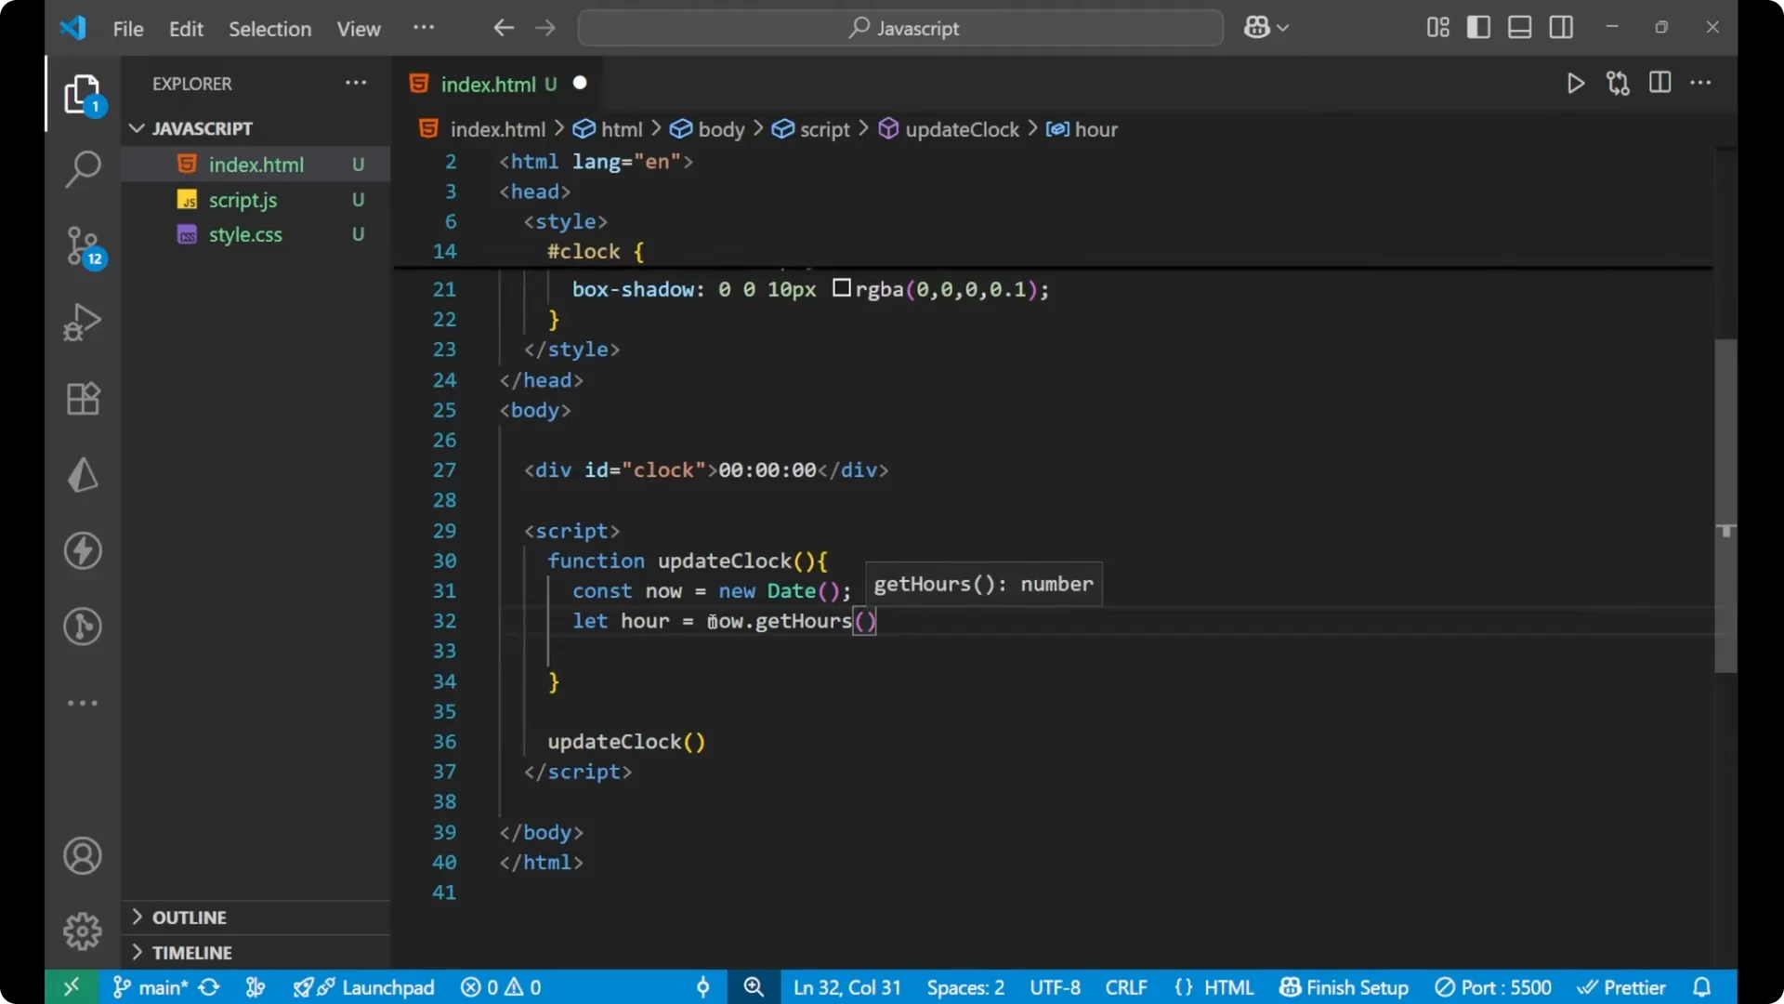The height and width of the screenshot is (1004, 1784).
Task: Toggle the secondary side bar
Action: click(x=1561, y=27)
